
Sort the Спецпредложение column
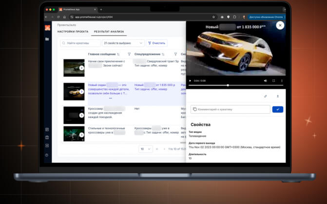(x=163, y=54)
